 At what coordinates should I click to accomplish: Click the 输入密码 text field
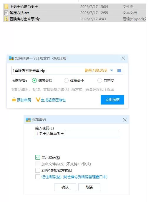(77, 134)
